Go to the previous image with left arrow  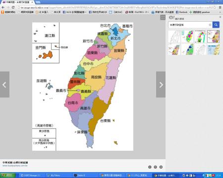pos(4,85)
